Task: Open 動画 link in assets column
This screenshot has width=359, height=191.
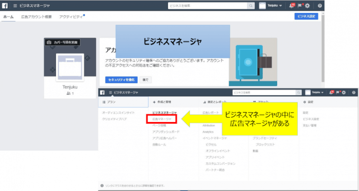Action: [256, 151]
